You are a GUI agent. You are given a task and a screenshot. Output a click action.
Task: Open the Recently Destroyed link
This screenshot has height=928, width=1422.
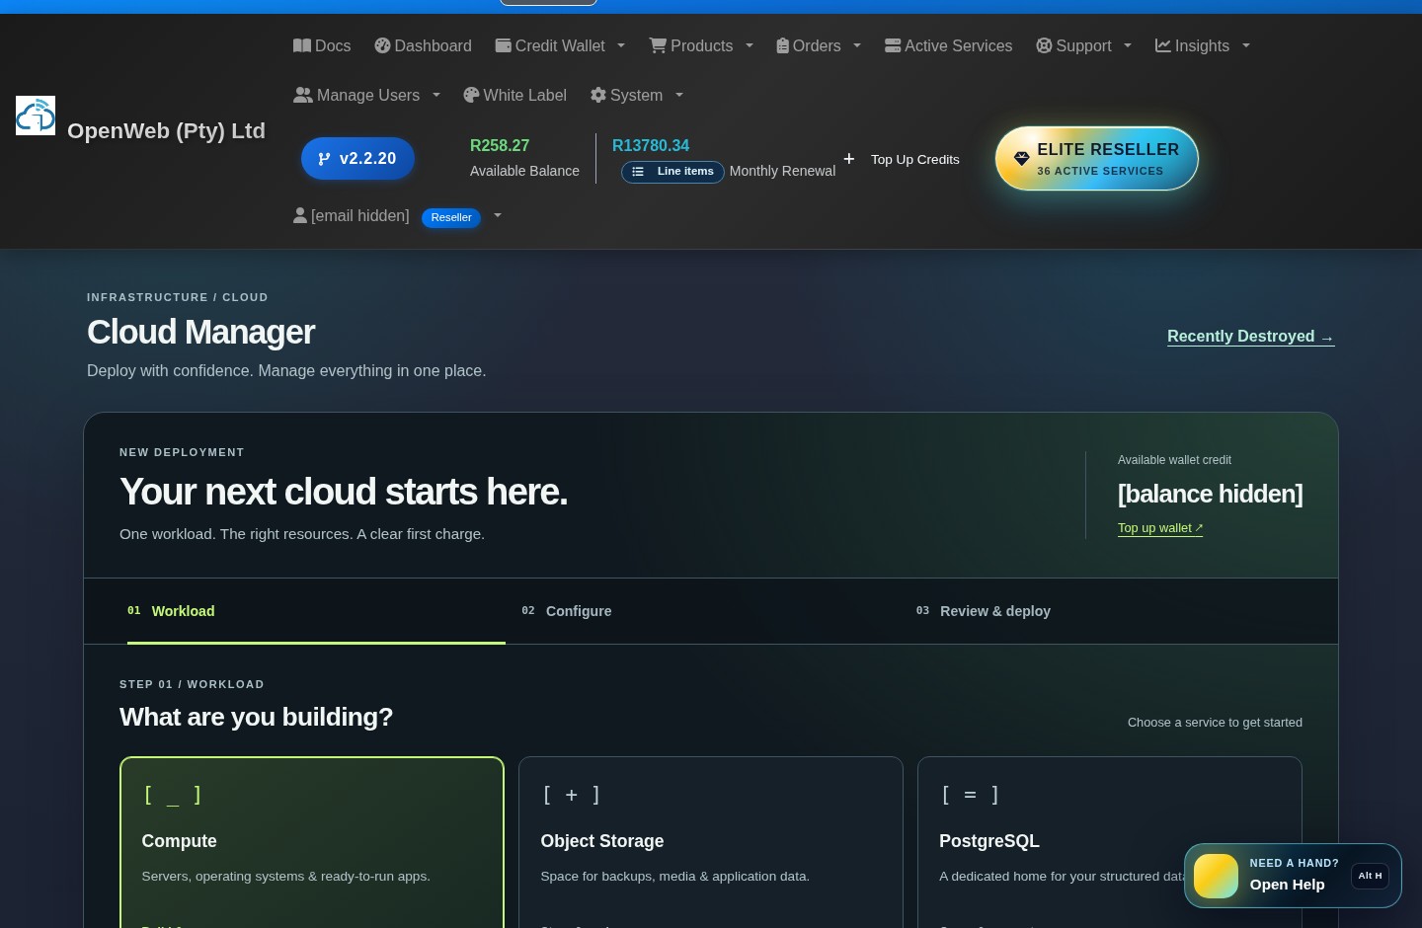(1250, 336)
